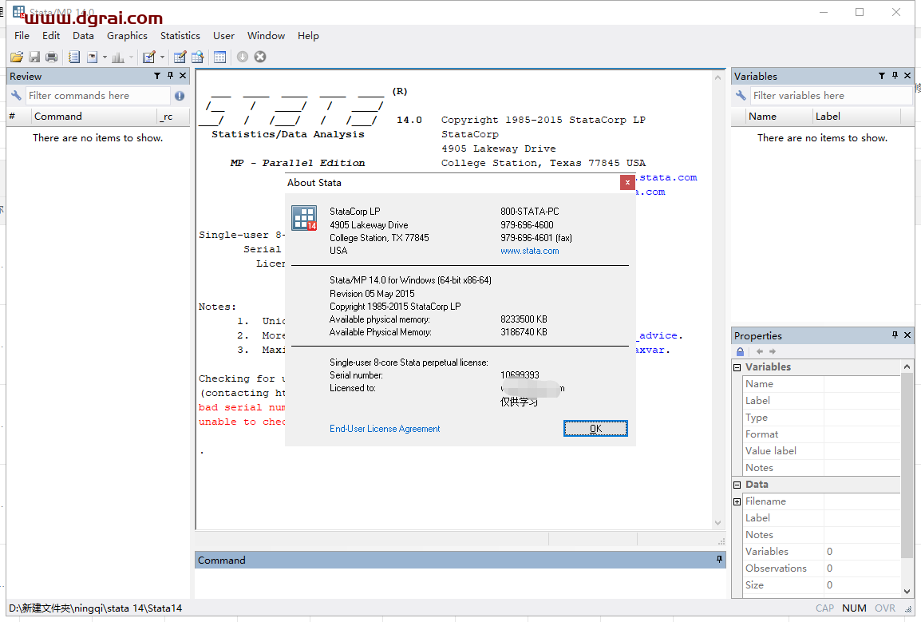Screen dimensions: 921x622
Task: Open the Data Editor in edit mode
Action: click(180, 56)
